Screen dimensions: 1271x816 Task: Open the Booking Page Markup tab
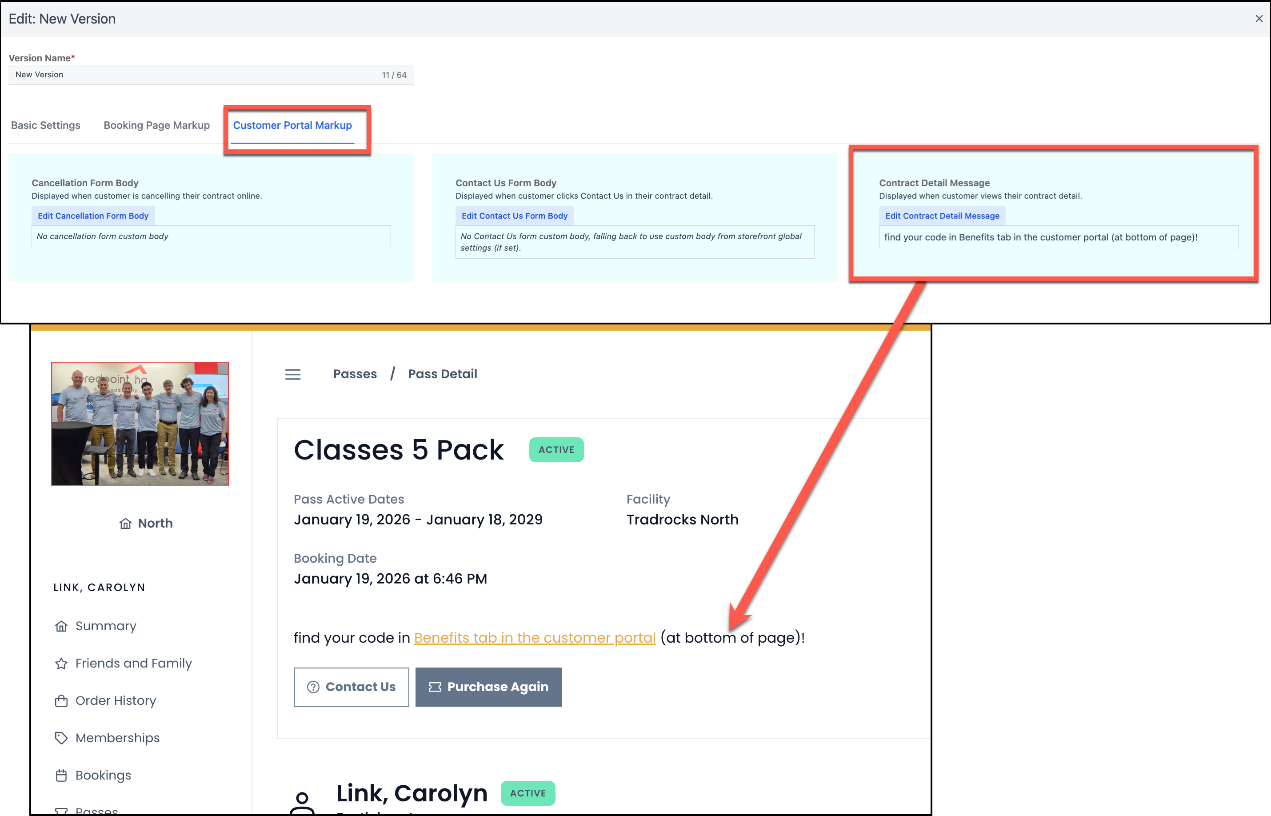point(157,126)
